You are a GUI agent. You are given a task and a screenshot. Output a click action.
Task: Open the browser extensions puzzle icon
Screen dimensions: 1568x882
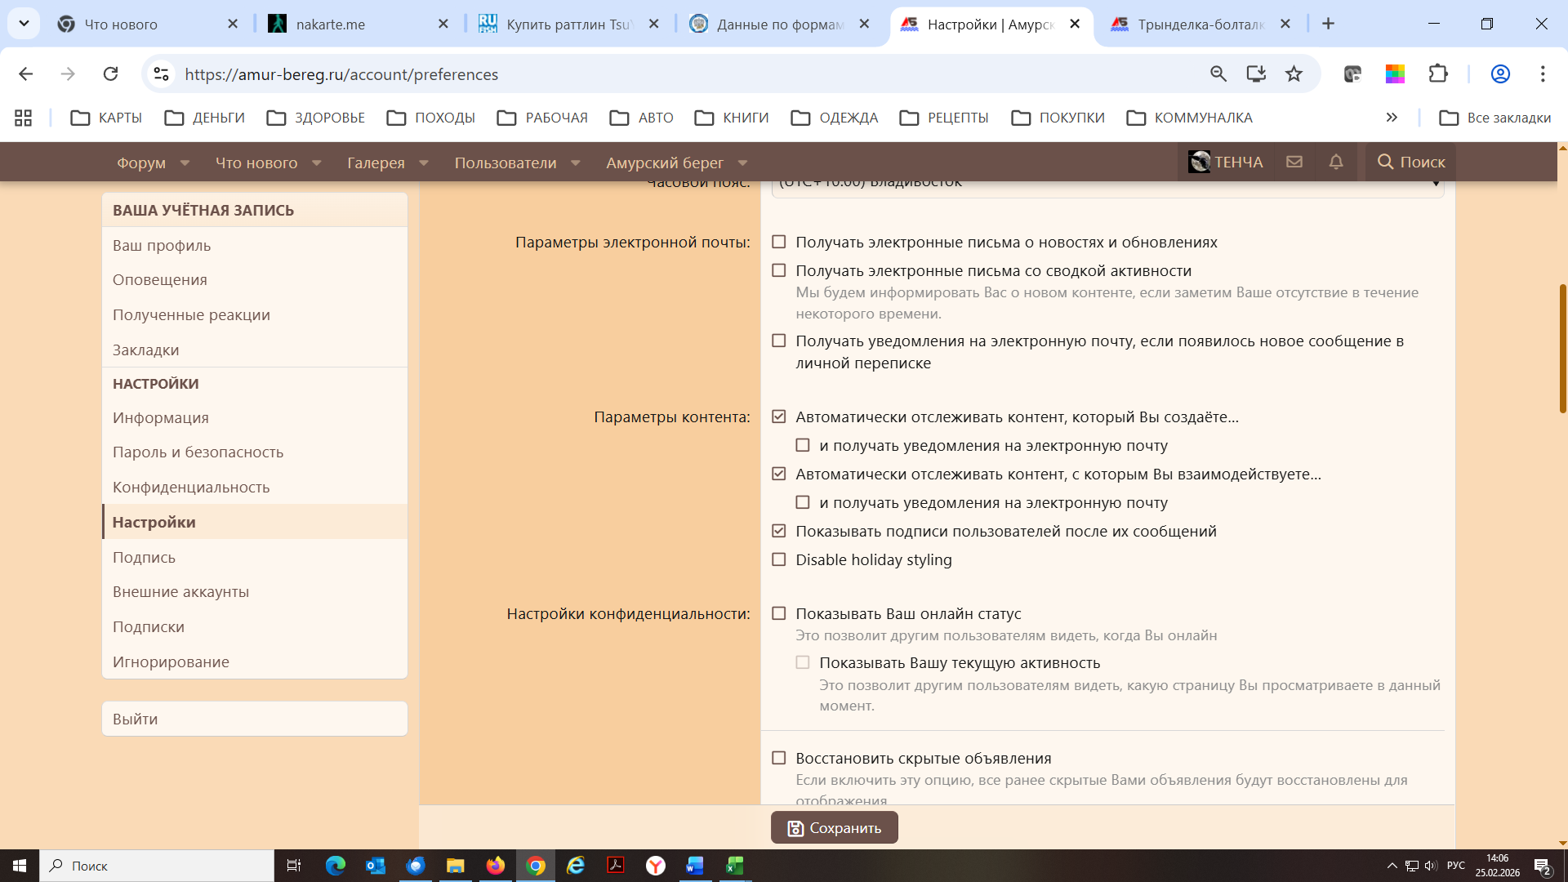1438,74
